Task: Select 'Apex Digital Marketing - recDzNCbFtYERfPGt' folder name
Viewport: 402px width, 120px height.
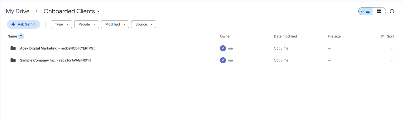Action: pyautogui.click(x=57, y=48)
